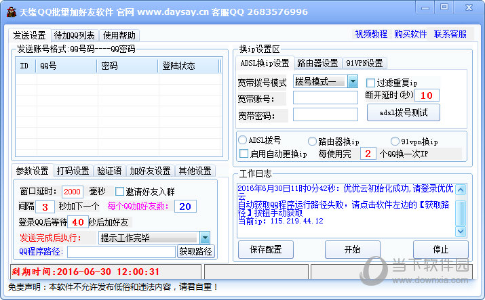The height and width of the screenshot is (300, 485).
Task: Minimize the window
Action: (425, 7)
